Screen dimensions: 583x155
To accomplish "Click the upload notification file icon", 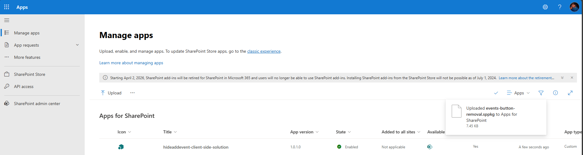I will (456, 111).
